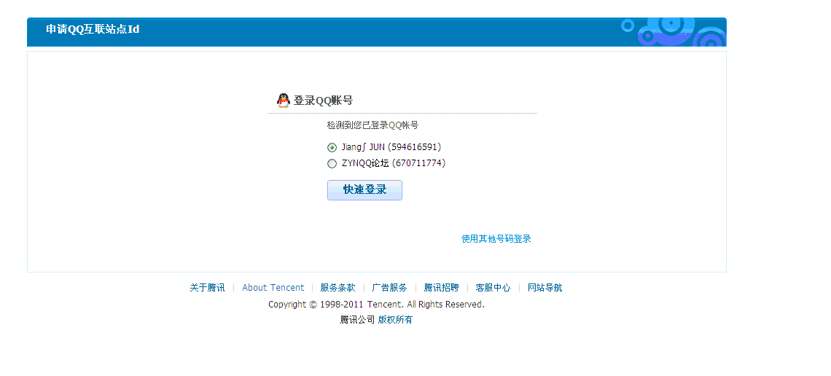Image resolution: width=831 pixels, height=376 pixels.
Task: Click the 检测到您已登录QQ帐号 text
Action: tap(372, 125)
